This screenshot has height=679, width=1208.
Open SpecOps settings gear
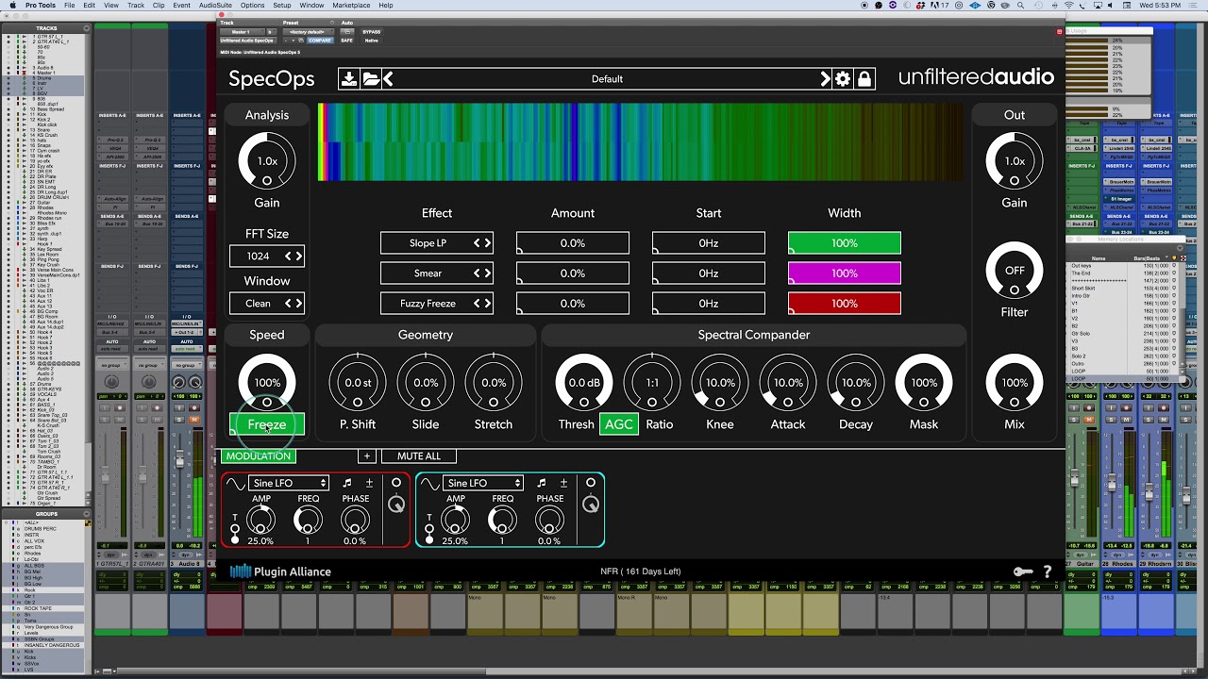(843, 78)
